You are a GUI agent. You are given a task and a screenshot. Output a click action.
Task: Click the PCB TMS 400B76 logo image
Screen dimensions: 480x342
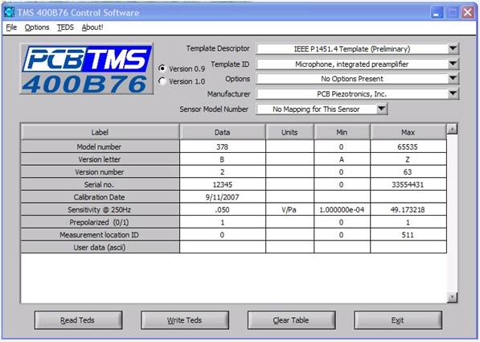87,69
